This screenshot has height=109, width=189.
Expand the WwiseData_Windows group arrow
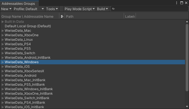[x=3, y=62]
